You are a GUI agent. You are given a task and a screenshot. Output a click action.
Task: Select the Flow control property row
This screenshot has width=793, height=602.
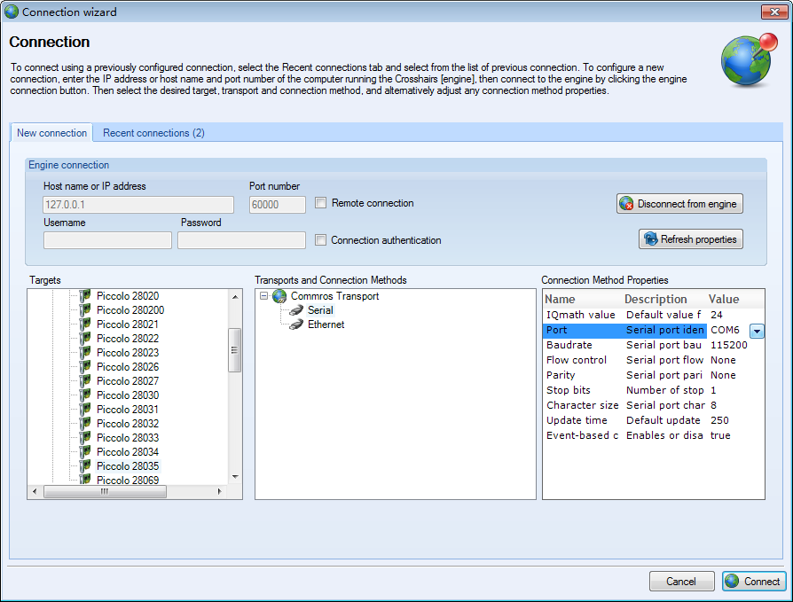click(653, 360)
